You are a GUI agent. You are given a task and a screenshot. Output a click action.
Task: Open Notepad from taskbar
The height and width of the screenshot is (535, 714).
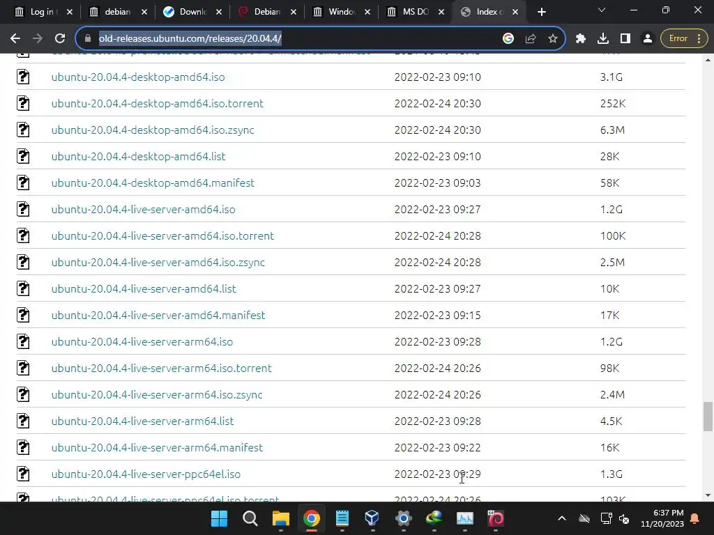[x=342, y=518]
